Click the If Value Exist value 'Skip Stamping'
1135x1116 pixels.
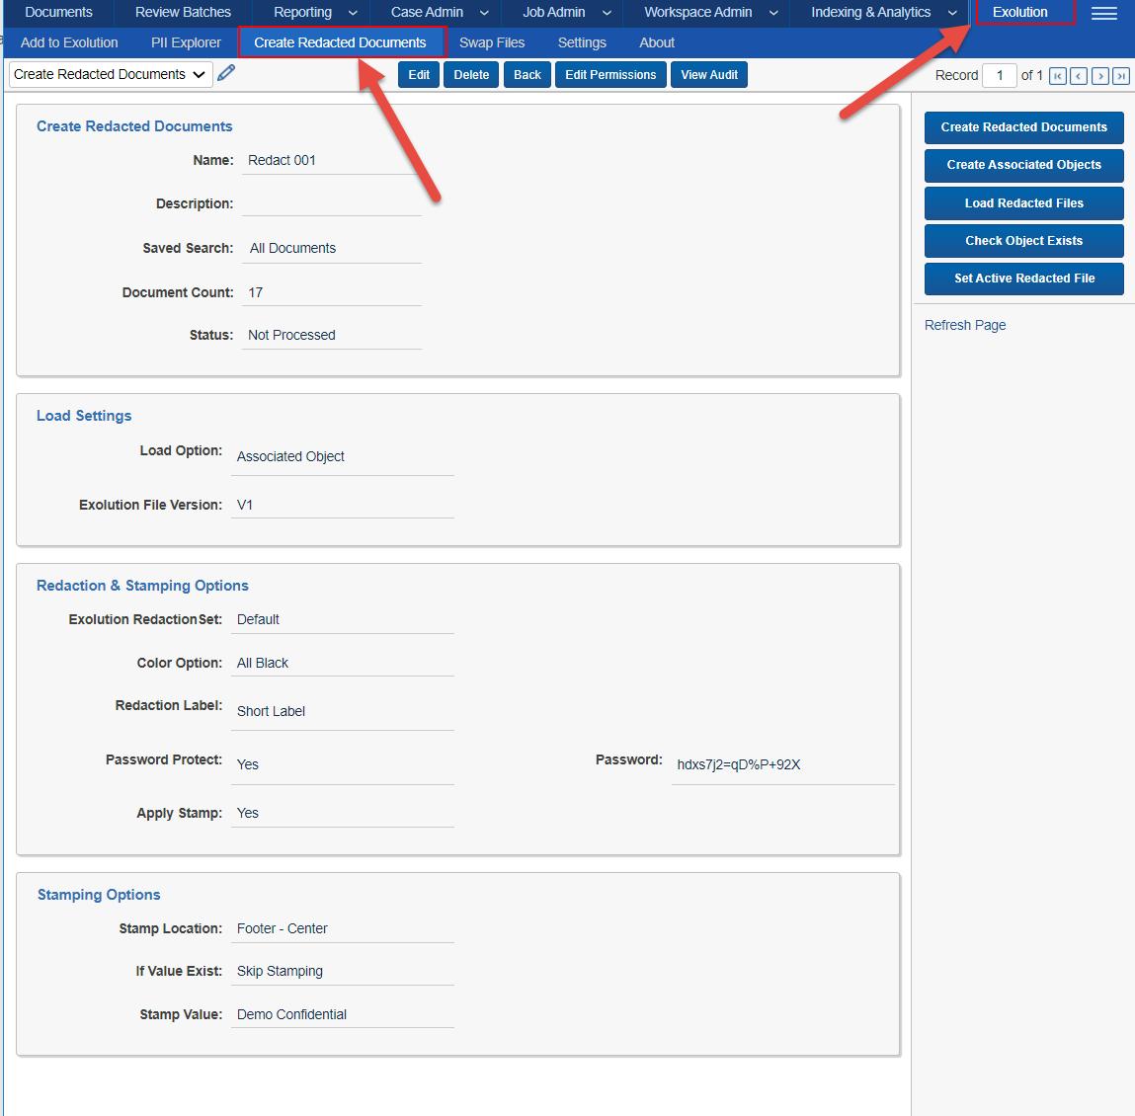click(280, 971)
